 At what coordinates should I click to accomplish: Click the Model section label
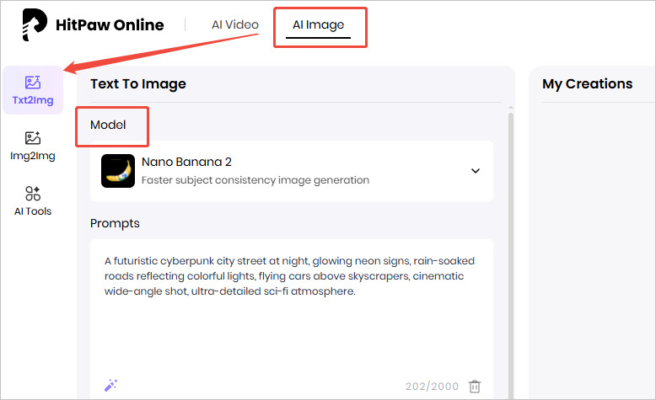(x=108, y=125)
